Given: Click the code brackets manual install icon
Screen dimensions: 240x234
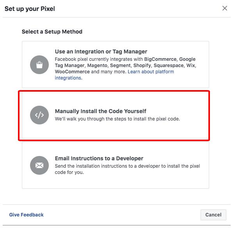Looking at the screenshot, I should pyautogui.click(x=39, y=115).
